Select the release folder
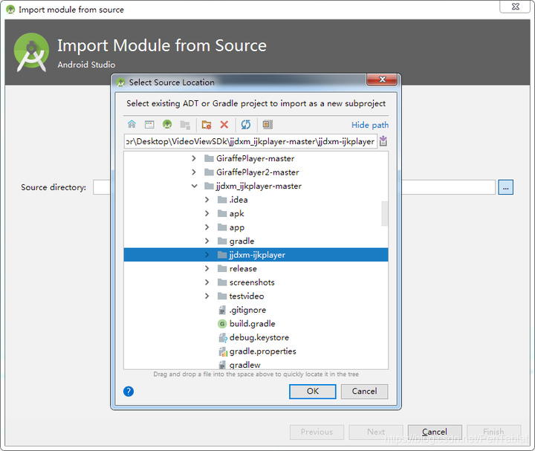The width and height of the screenshot is (535, 451). [243, 269]
